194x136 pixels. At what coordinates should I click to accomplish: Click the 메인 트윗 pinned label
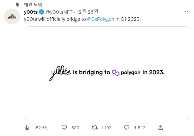coord(33,4)
